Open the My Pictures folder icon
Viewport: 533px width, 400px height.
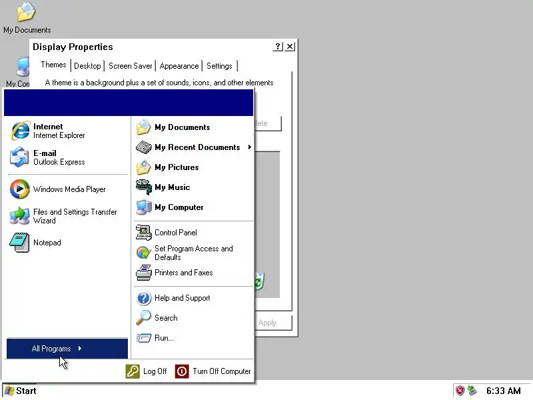click(143, 167)
